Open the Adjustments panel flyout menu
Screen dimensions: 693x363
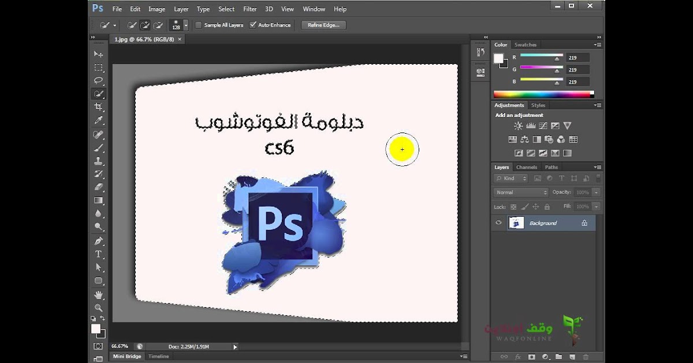pyautogui.click(x=597, y=105)
